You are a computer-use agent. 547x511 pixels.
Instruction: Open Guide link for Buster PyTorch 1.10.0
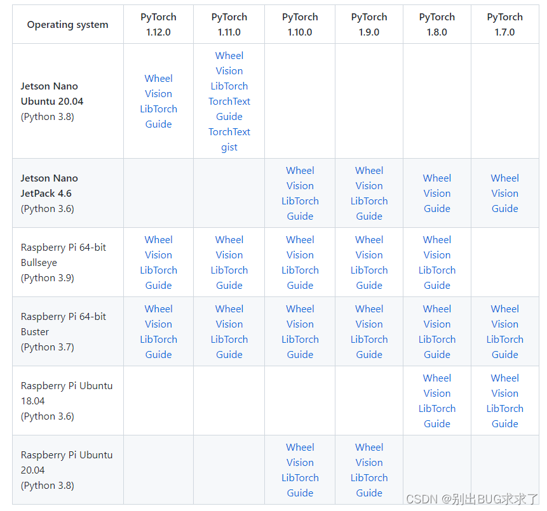click(300, 355)
